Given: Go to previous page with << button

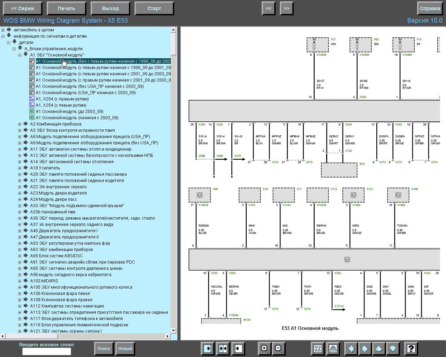Looking at the screenshot, I should click(269, 8).
